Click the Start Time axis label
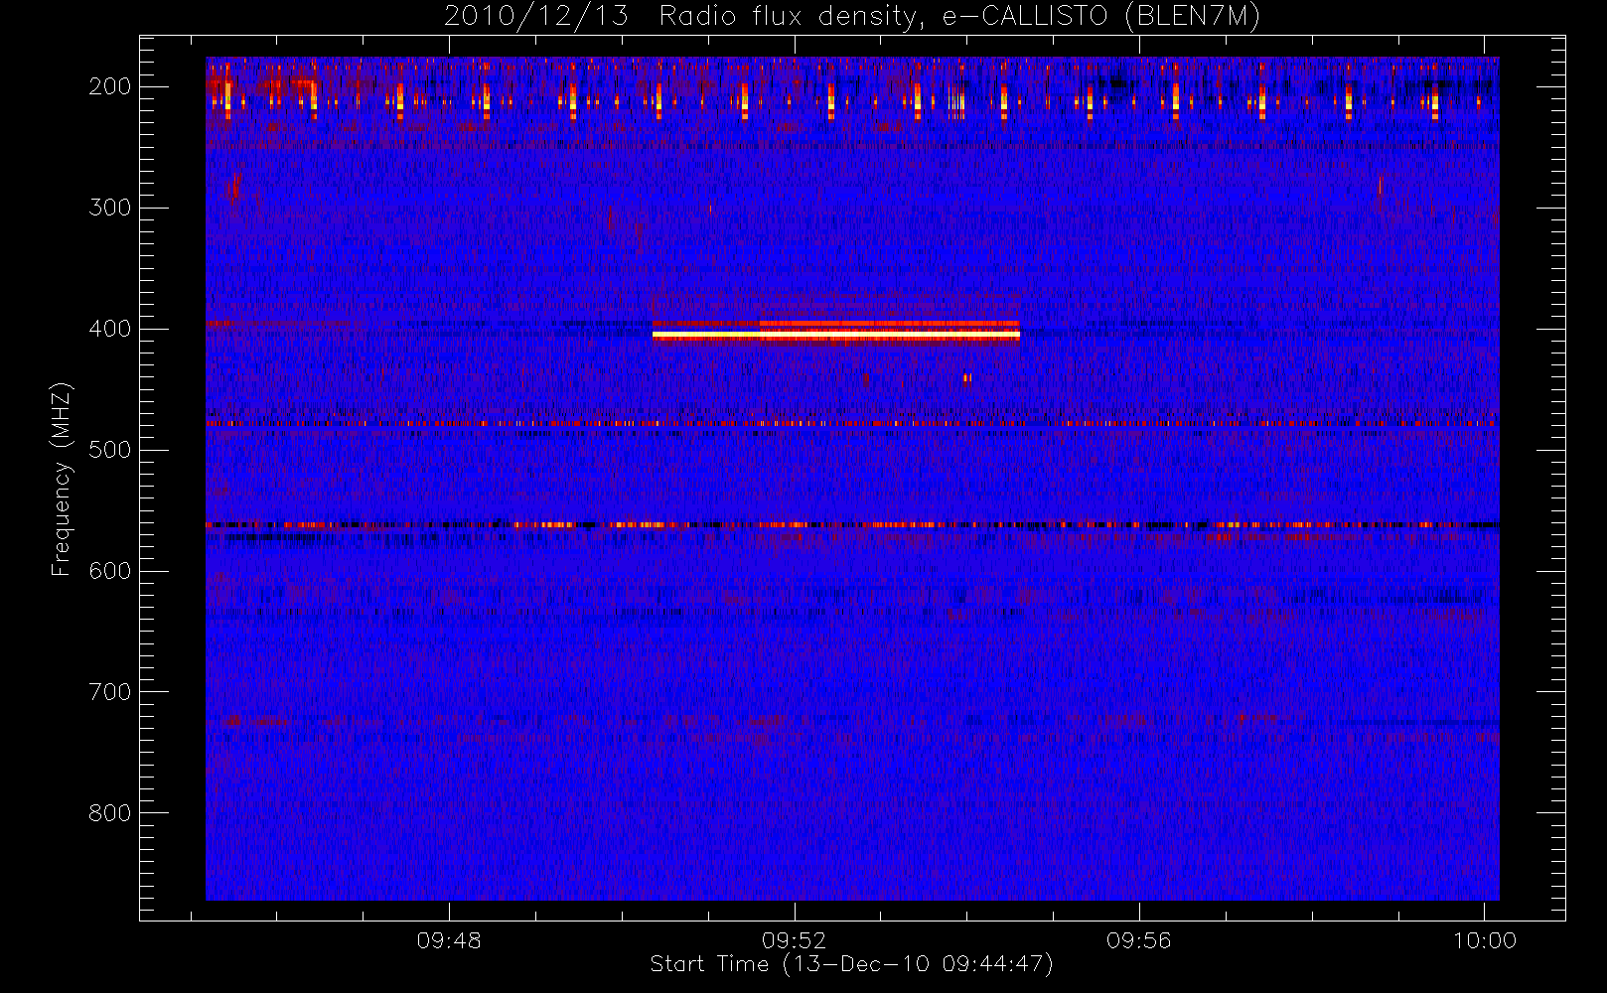 [x=851, y=964]
